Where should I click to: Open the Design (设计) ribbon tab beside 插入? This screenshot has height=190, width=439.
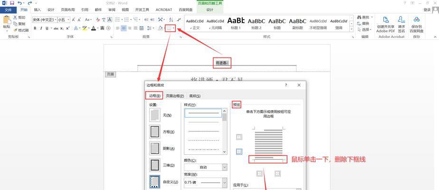pos(51,10)
